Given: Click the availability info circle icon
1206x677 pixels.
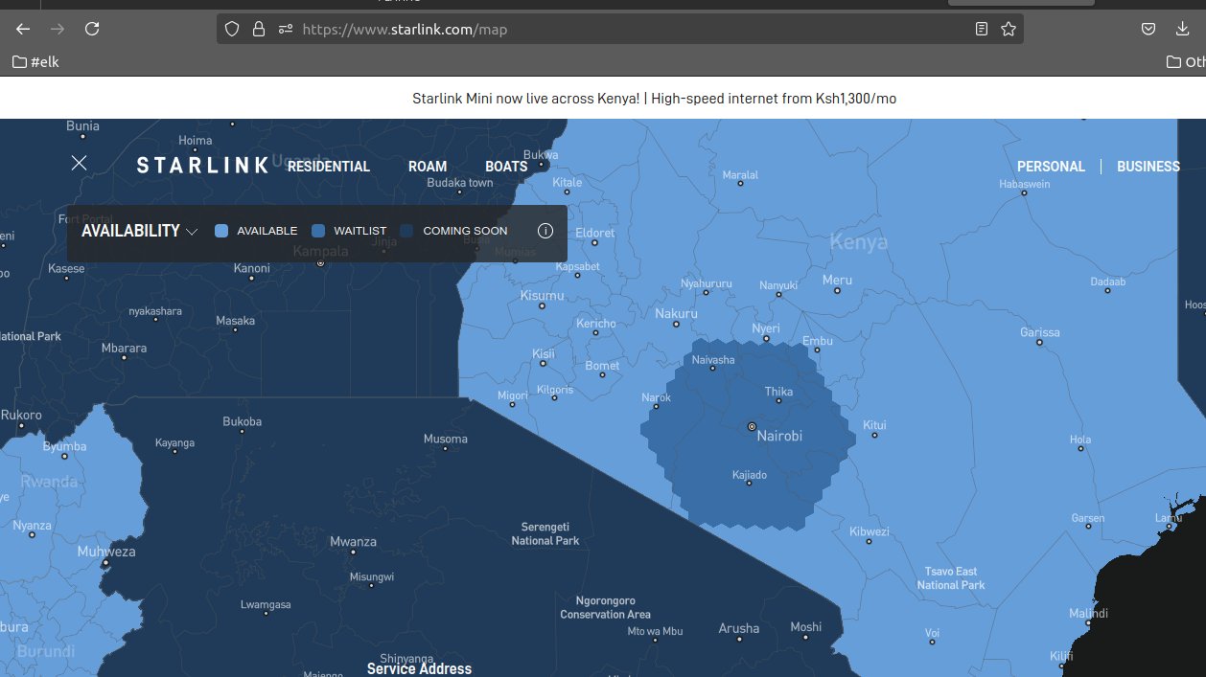Looking at the screenshot, I should (x=545, y=231).
